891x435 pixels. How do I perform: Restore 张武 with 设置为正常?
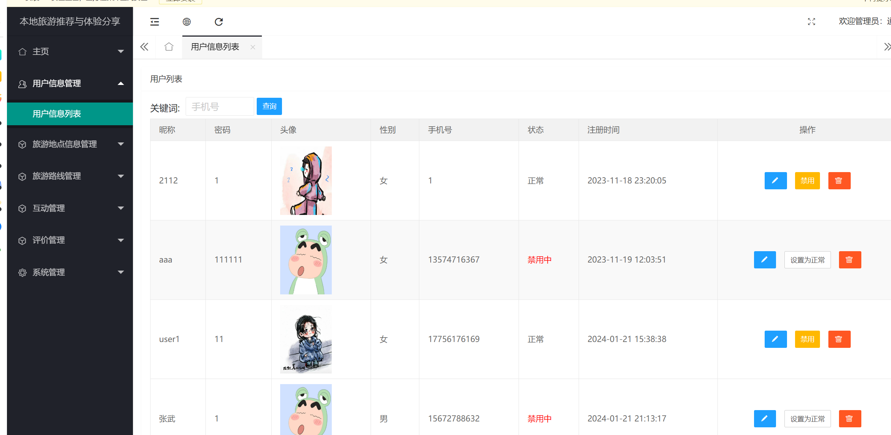tap(808, 419)
